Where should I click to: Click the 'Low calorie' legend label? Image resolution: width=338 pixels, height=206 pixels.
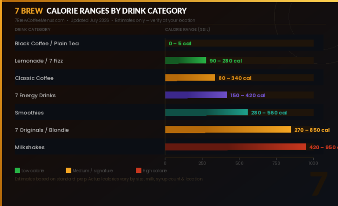point(33,171)
